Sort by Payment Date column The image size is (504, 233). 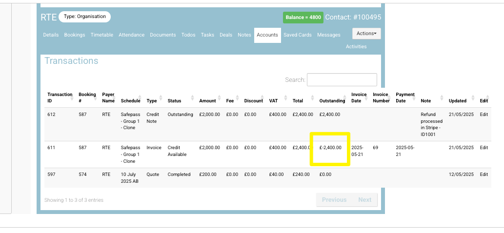click(x=405, y=97)
